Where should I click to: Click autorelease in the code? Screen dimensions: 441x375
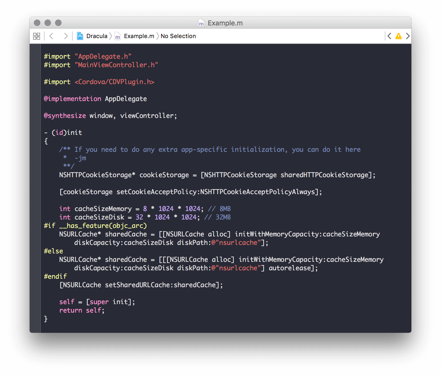(290, 268)
